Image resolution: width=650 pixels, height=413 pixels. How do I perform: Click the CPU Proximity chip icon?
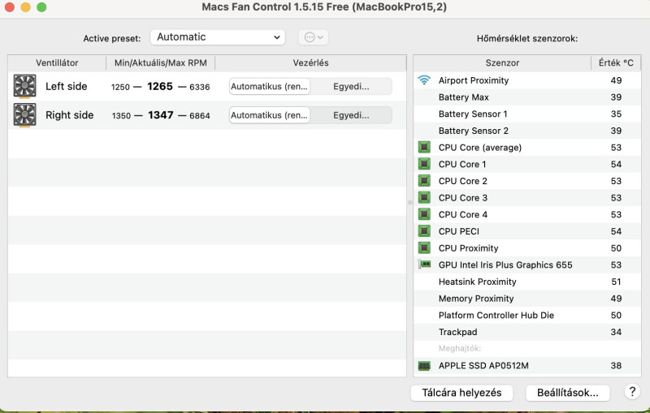(x=424, y=247)
